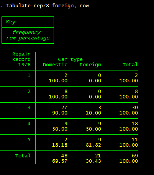Click the Foreign column header
Screen dimensions: 154x175
[x=90, y=65]
